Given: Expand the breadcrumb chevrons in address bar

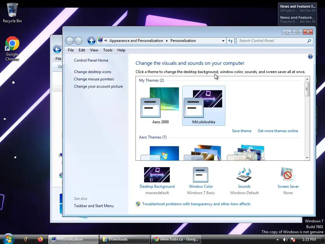Looking at the screenshot, I should pos(106,41).
